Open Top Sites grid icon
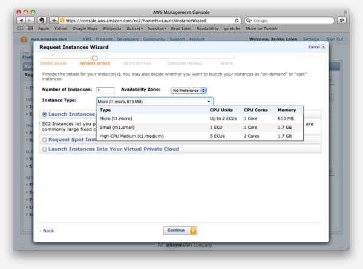This screenshot has height=269, width=363. 30,28
